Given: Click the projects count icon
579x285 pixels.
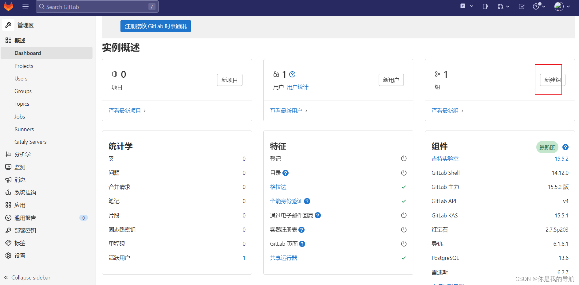Looking at the screenshot, I should 115,74.
